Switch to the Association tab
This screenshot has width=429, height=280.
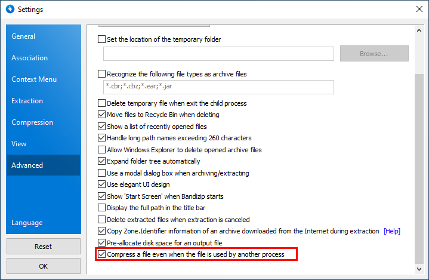(29, 58)
